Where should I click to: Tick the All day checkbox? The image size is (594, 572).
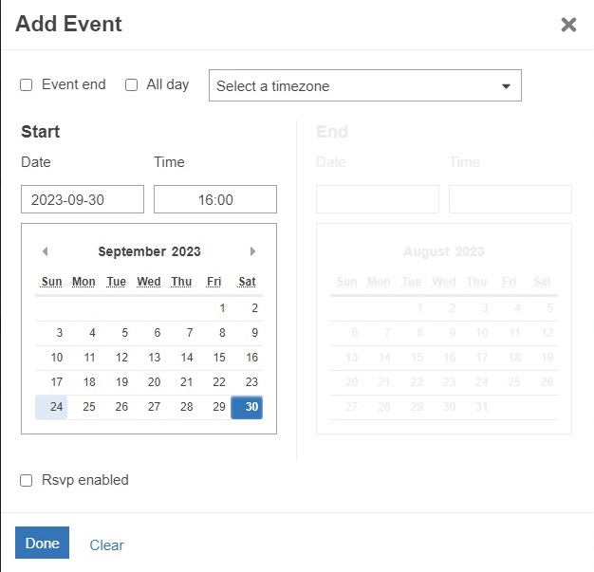132,85
